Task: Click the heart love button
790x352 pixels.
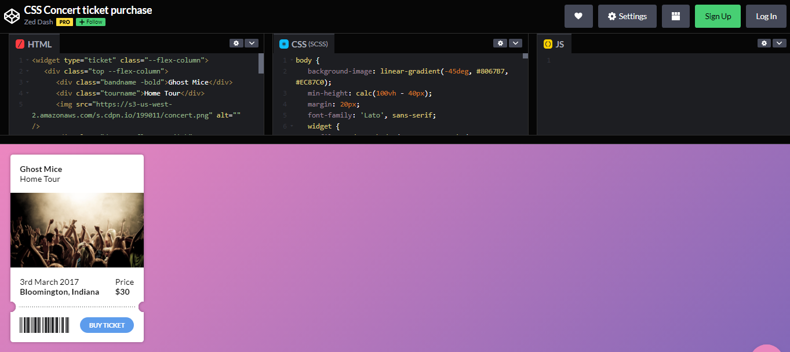Action: (578, 16)
